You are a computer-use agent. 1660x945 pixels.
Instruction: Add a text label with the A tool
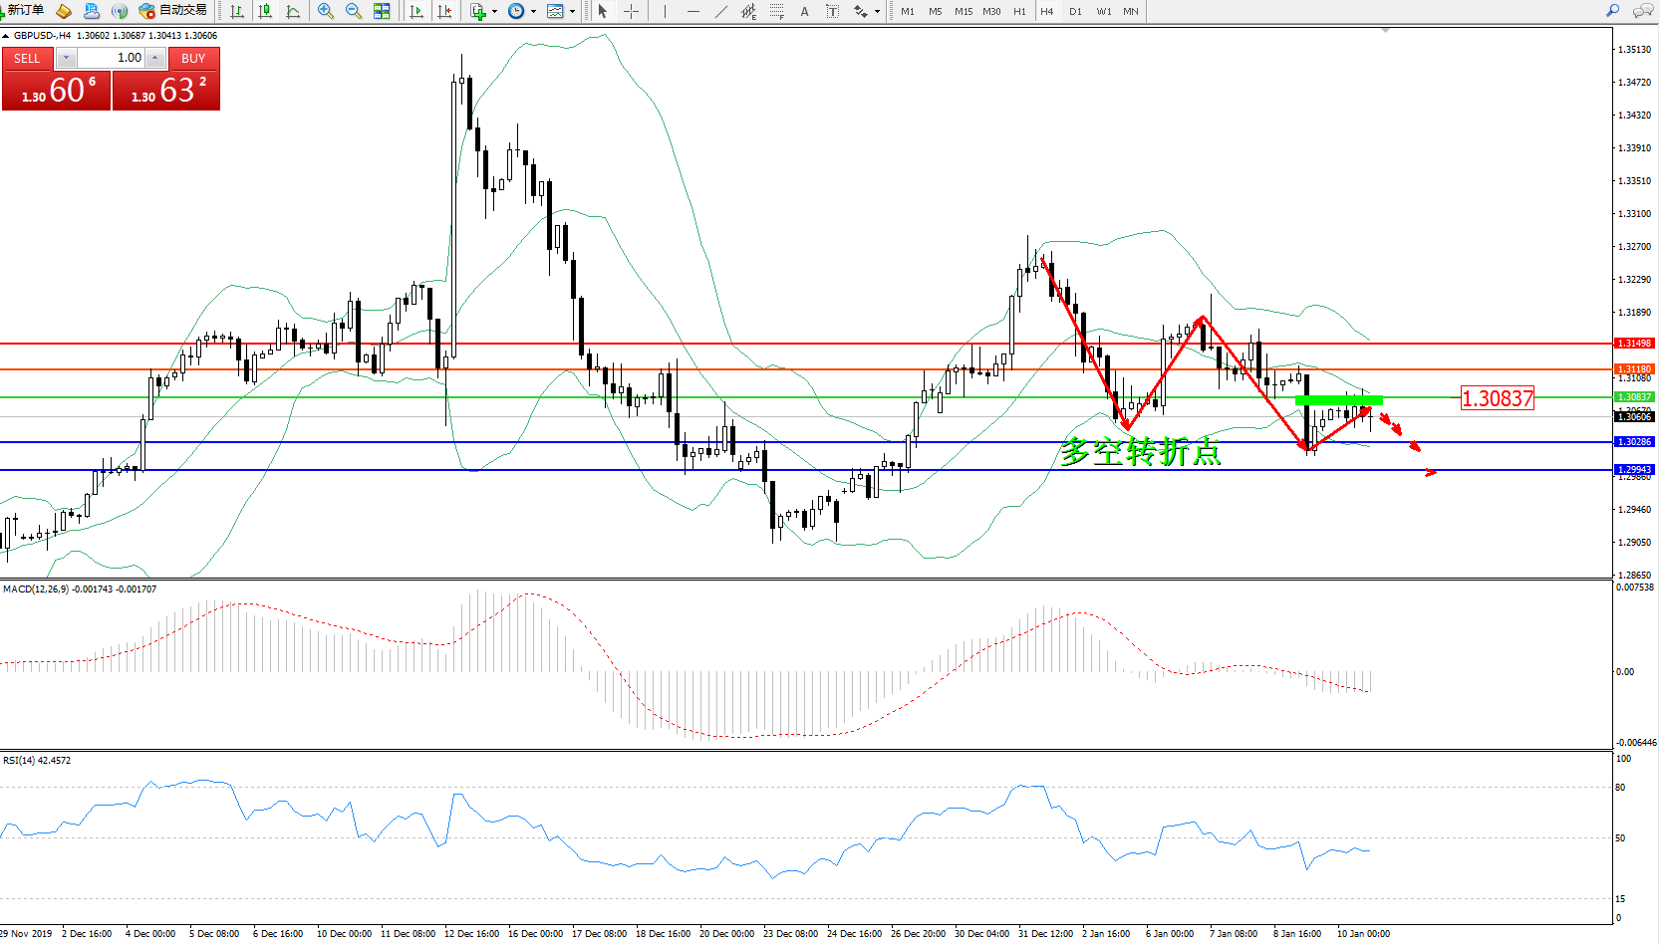(x=805, y=11)
